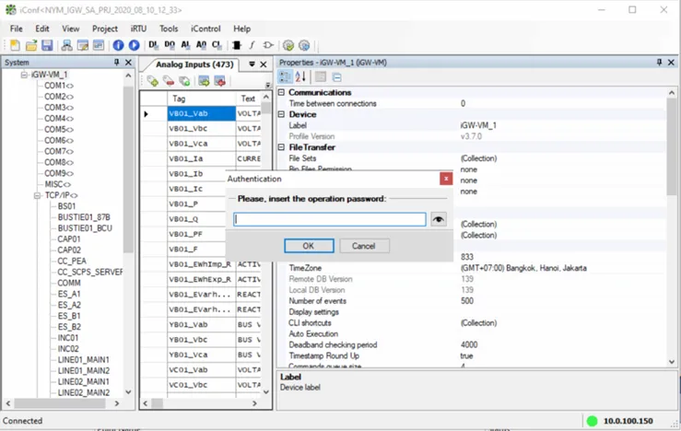The image size is (681, 431).
Task: Open the iRTU menu
Action: 138,29
